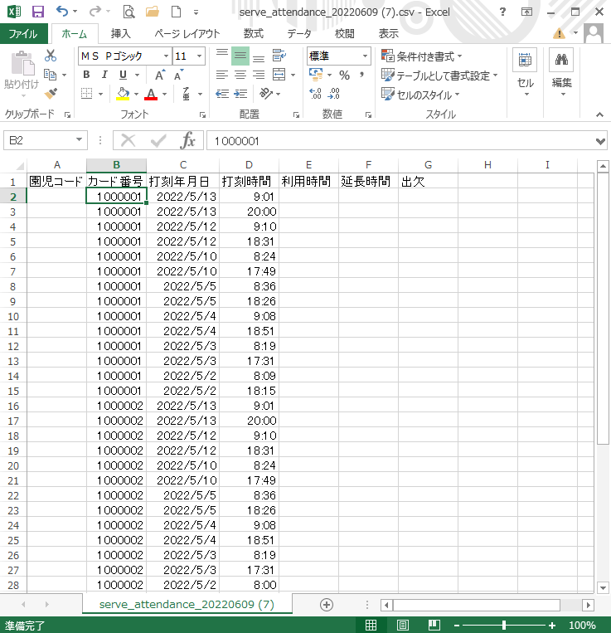Redo the last undone action
Image resolution: width=611 pixels, height=633 pixels.
point(95,12)
